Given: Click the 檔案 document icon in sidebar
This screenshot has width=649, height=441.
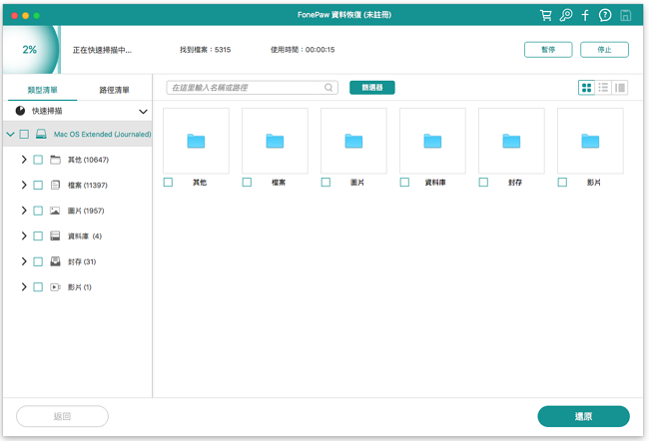Looking at the screenshot, I should pyautogui.click(x=55, y=185).
